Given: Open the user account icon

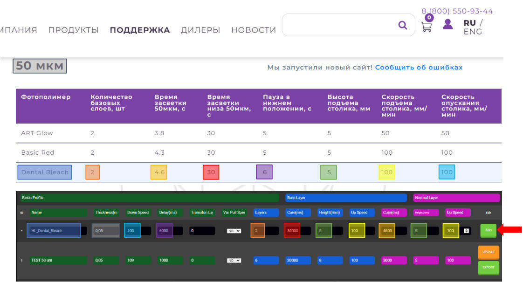Looking at the screenshot, I should click(447, 24).
